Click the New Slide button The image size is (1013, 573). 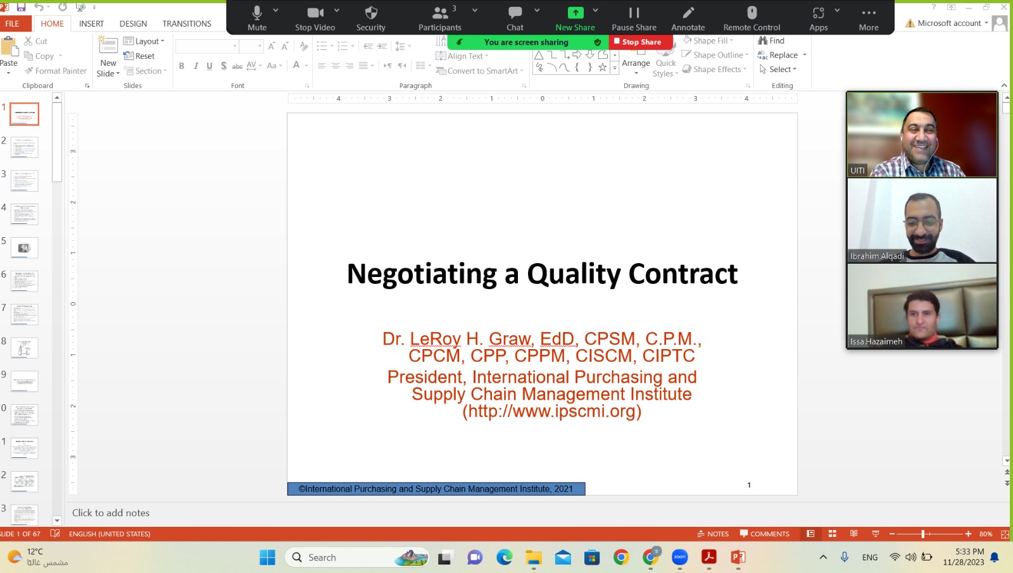108,57
